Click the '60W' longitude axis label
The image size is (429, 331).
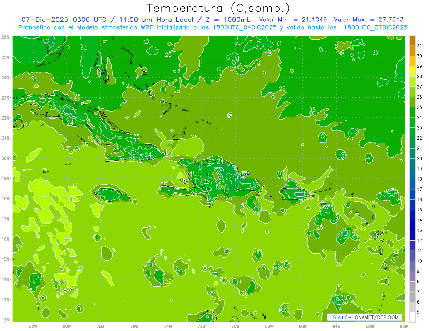404,326
